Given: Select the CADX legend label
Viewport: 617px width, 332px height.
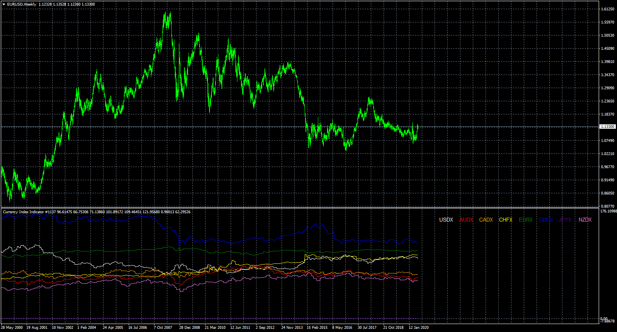Looking at the screenshot, I should (x=486, y=220).
